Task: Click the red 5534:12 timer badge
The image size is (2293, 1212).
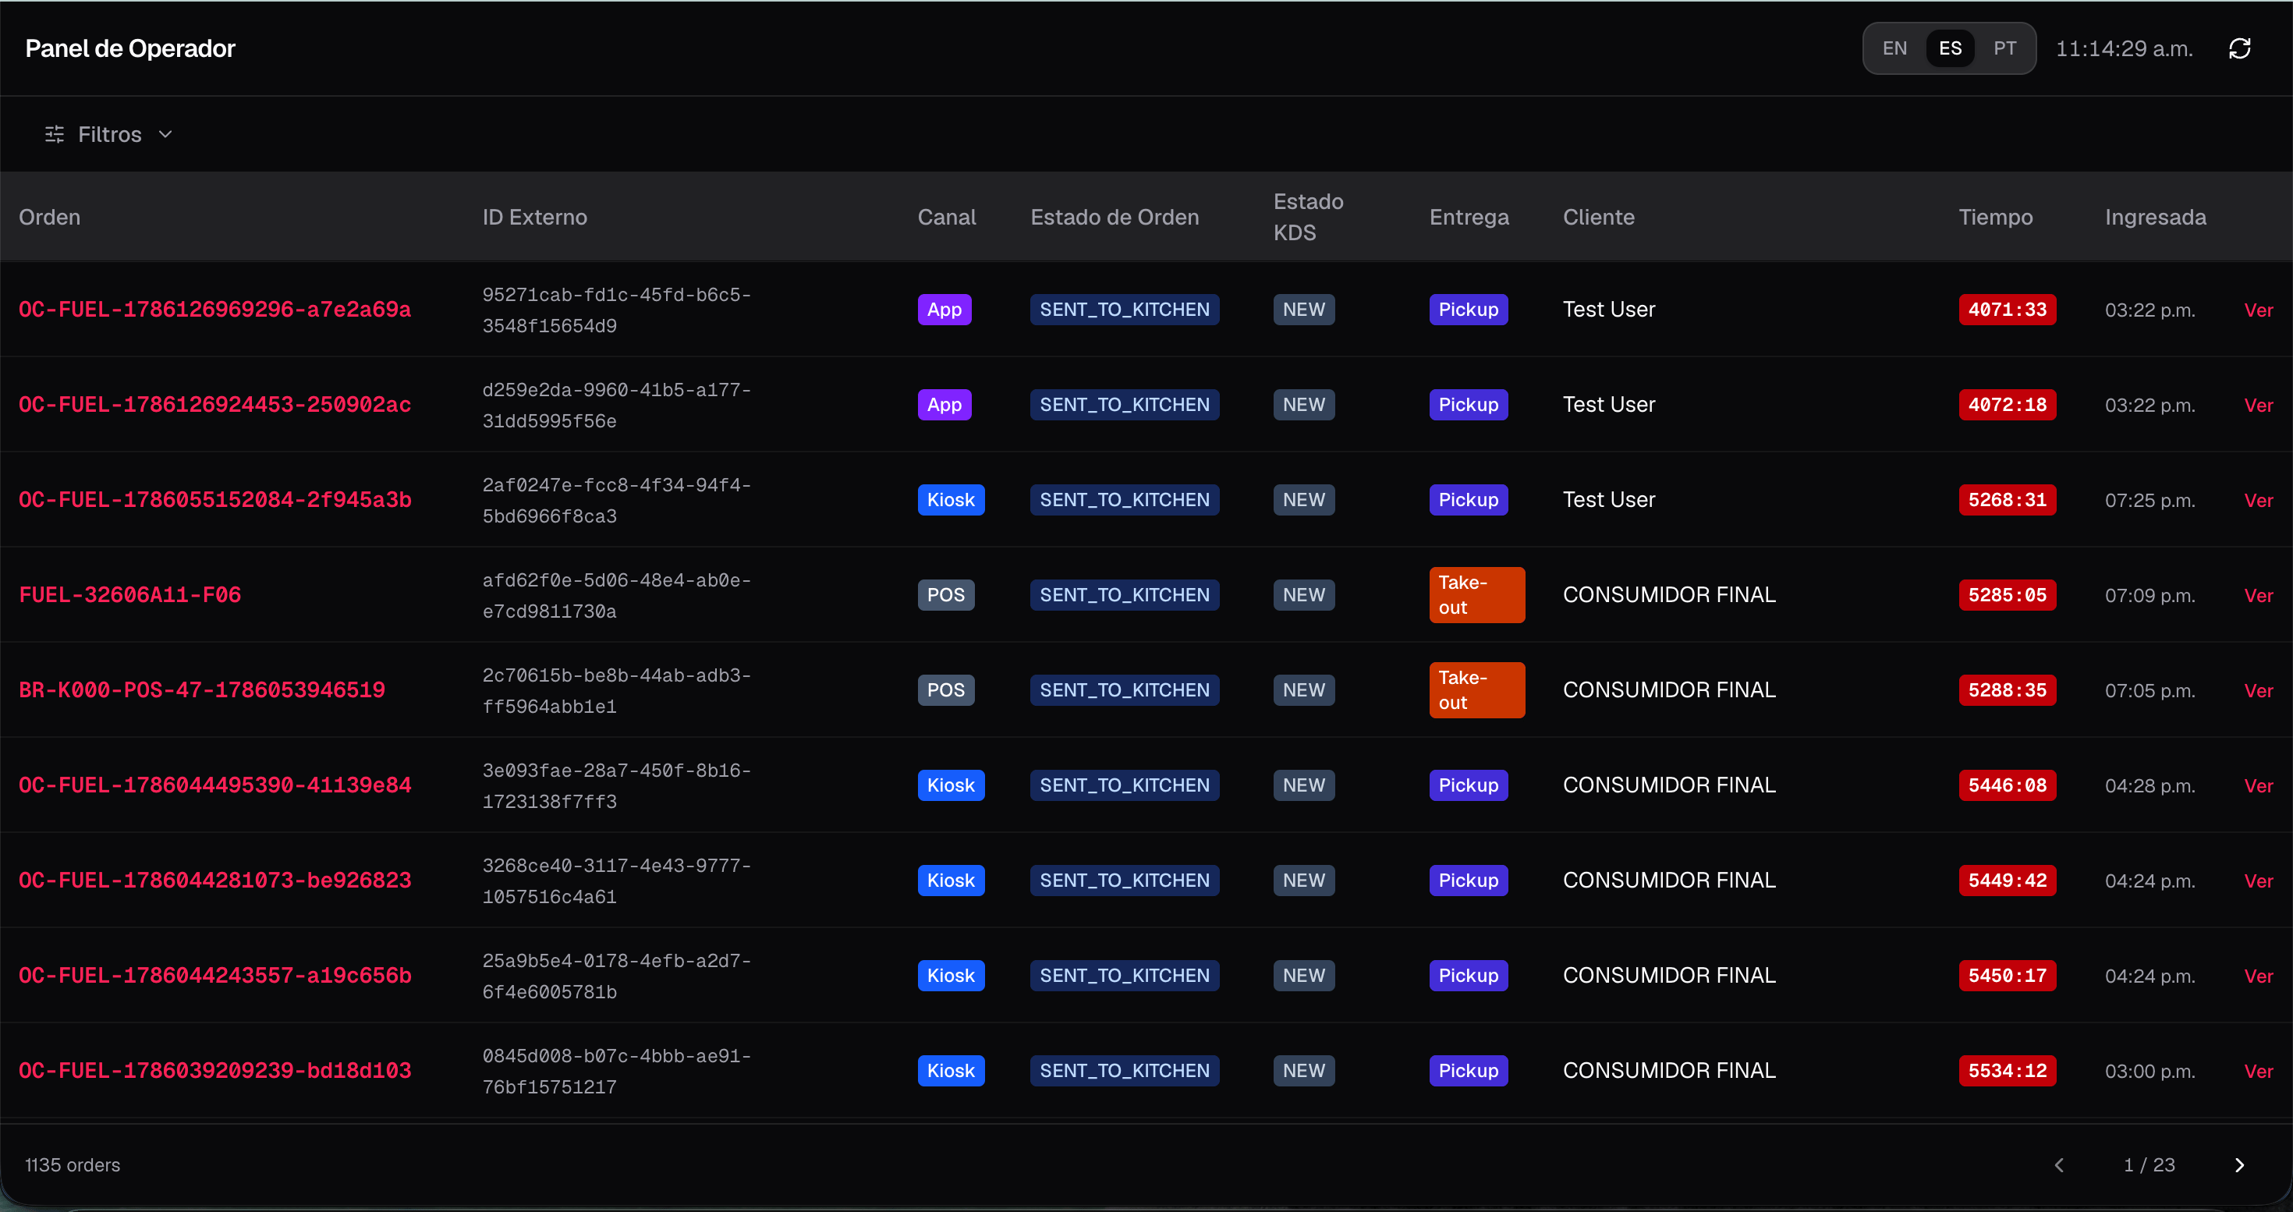Action: (x=2008, y=1072)
